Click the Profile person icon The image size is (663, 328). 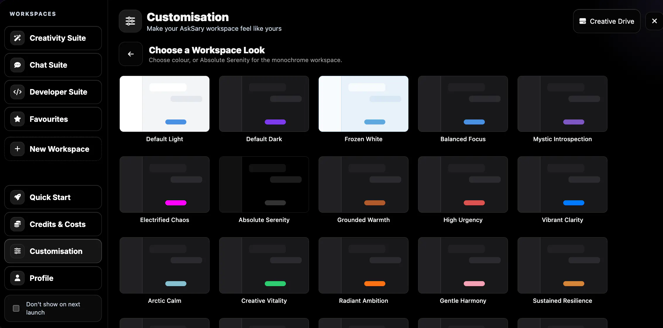pyautogui.click(x=18, y=278)
